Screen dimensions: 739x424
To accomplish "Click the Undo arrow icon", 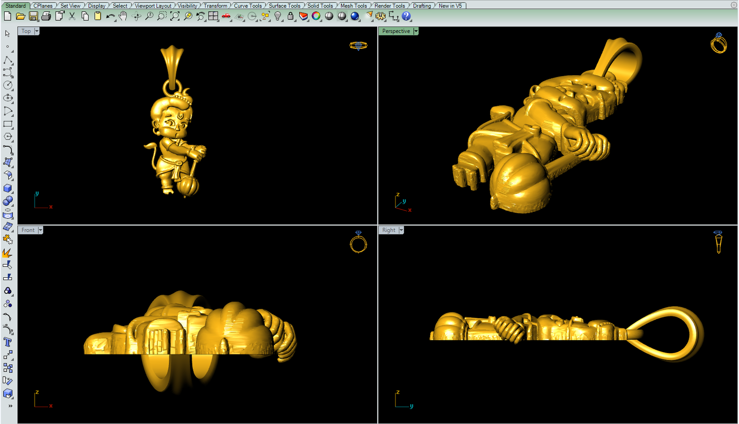I will 110,16.
